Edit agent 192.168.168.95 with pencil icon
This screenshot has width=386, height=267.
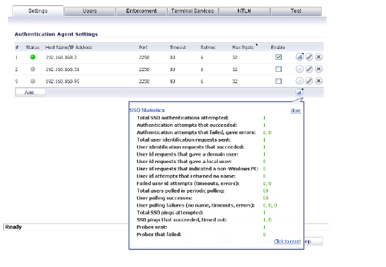coord(309,81)
